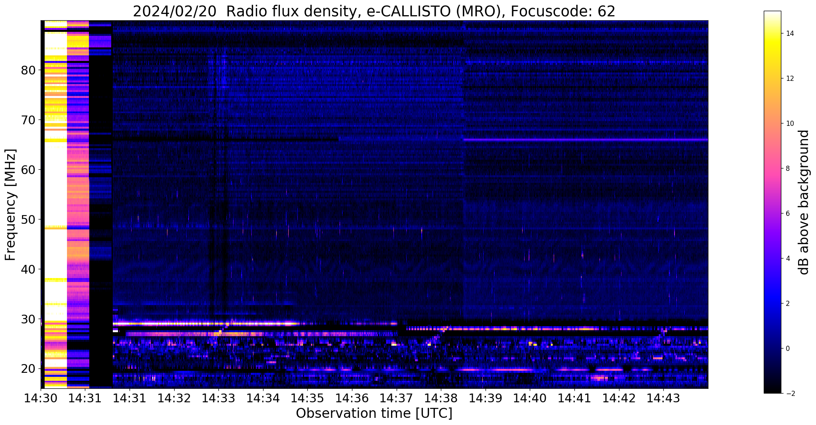Click the 14:32 time tick label
Viewport: 816px width, 425px height.
174,398
